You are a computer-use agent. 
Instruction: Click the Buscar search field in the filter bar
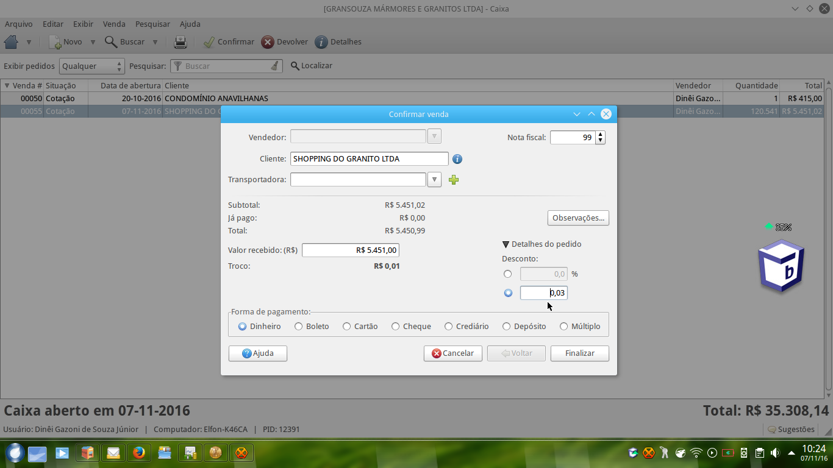click(x=226, y=66)
